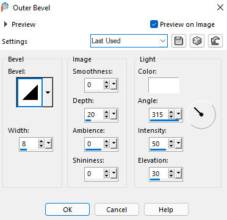The width and height of the screenshot is (227, 220).
Task: Save the current preset with floppy icon
Action: click(179, 41)
